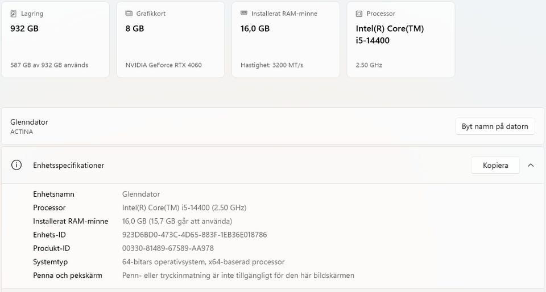Click the 16,0 GB RAM card value
The image size is (546, 292).
255,28
